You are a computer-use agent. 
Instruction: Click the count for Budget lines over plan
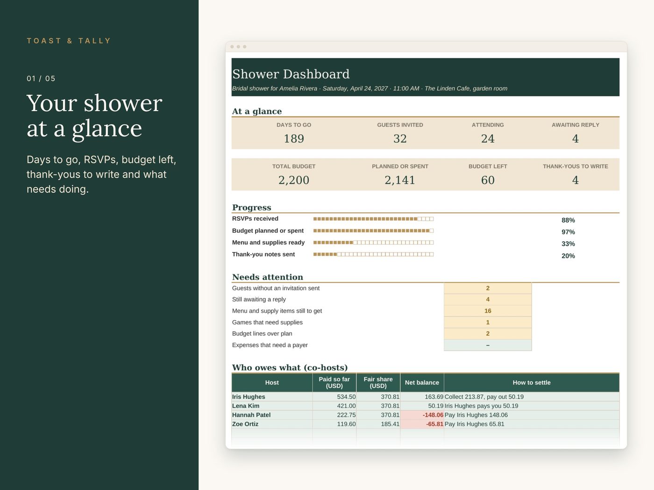click(x=488, y=334)
